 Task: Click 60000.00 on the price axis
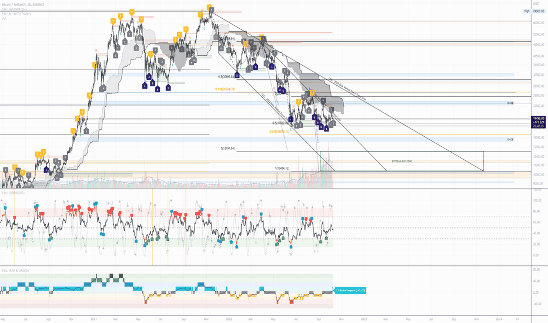[539, 23]
